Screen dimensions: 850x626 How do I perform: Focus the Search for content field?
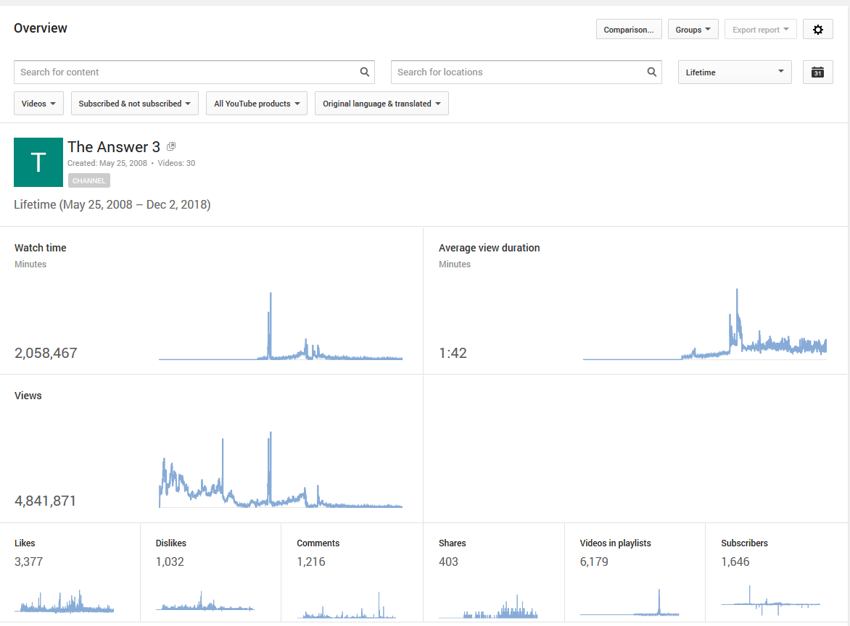(x=194, y=72)
